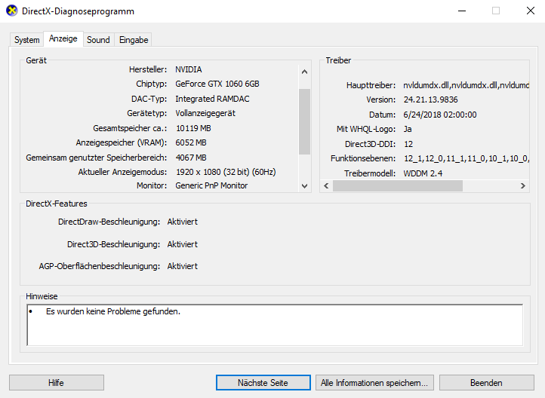
Task: Open the Eingabe tab
Action: [134, 40]
